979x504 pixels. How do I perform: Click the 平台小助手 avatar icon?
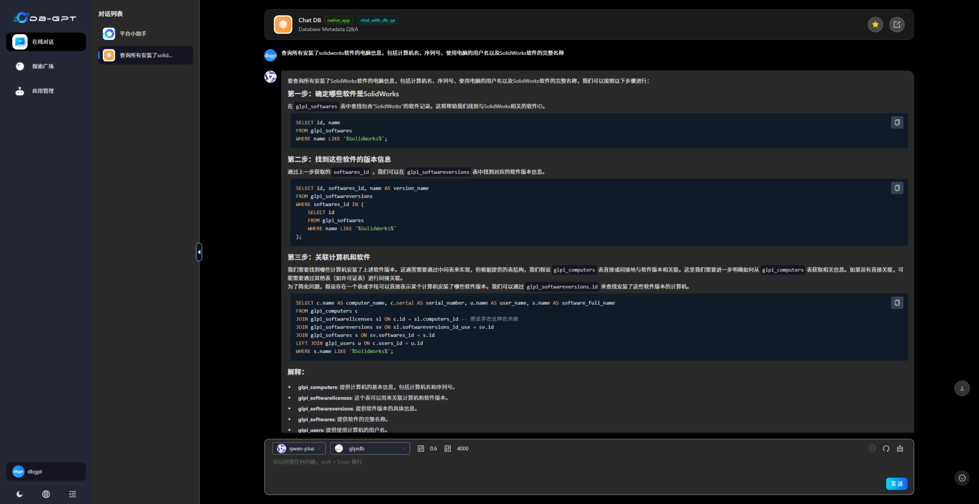pos(109,33)
